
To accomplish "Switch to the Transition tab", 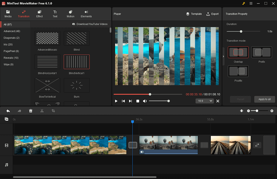I will pos(24,14).
